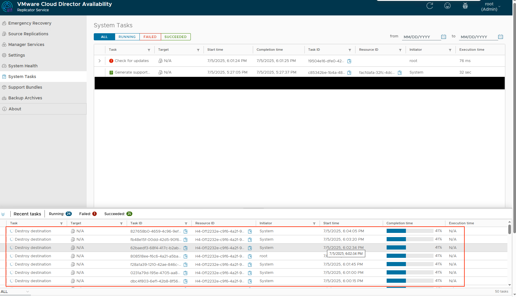Open the ALL dropdown at bottom left
This screenshot has height=297, width=516.
coord(15,292)
